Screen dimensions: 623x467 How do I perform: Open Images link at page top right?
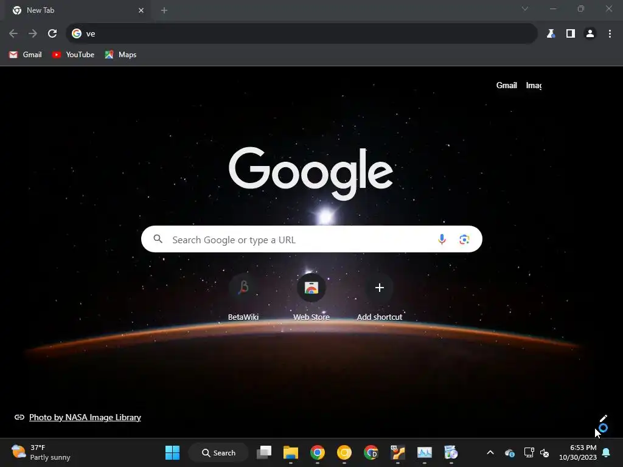click(x=534, y=85)
